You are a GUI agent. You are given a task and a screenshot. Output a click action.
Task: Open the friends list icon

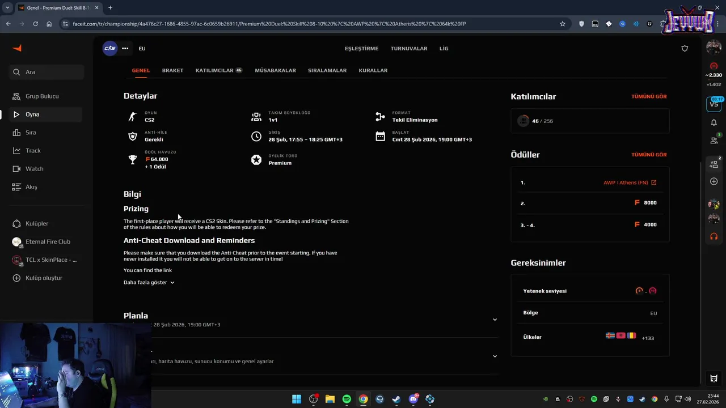[x=714, y=140]
